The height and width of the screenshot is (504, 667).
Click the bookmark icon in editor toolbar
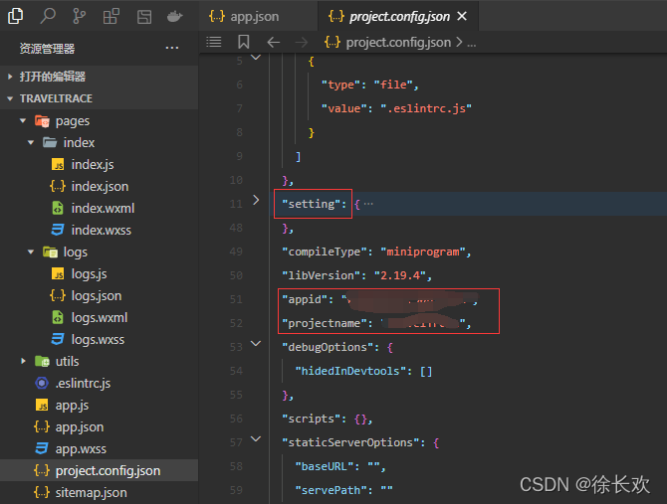tap(243, 42)
